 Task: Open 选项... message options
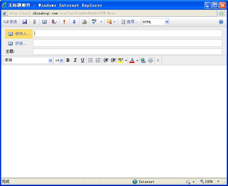tap(129, 22)
